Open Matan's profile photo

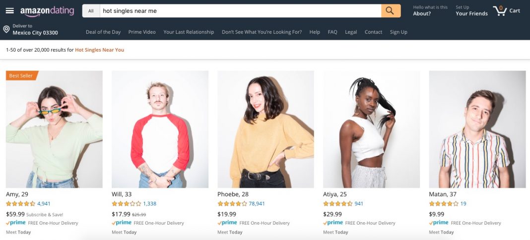477,129
